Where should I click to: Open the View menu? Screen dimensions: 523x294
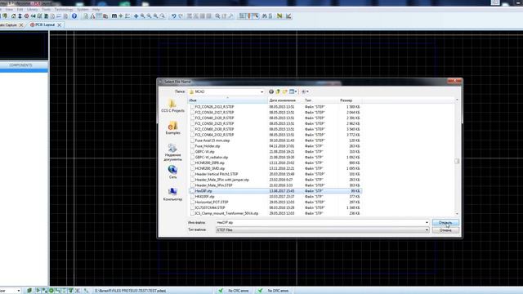9,9
